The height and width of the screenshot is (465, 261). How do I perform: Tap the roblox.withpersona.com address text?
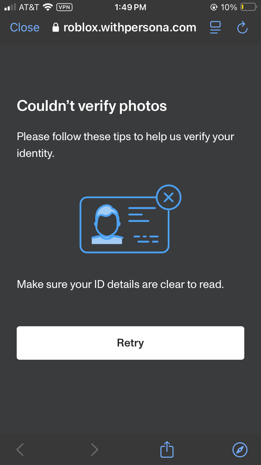[x=130, y=28]
